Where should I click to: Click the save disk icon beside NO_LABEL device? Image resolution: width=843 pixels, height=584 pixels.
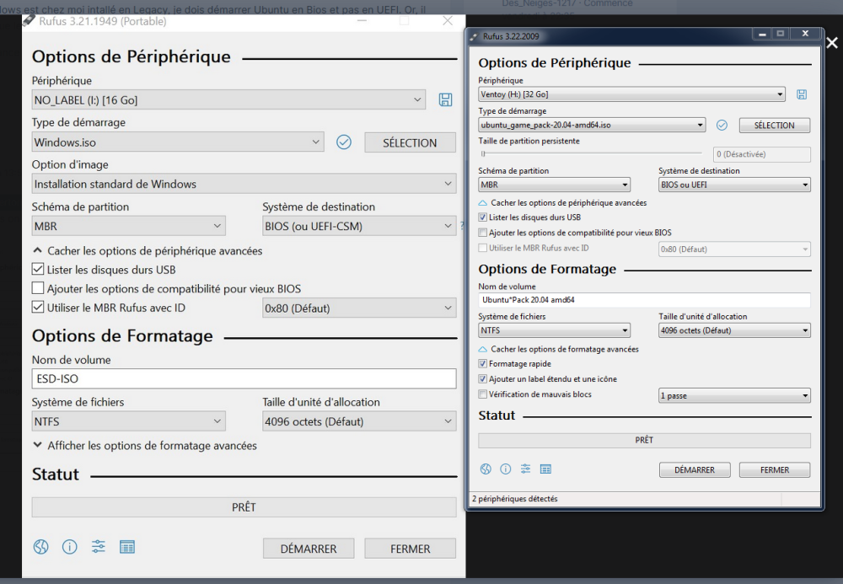coord(445,100)
